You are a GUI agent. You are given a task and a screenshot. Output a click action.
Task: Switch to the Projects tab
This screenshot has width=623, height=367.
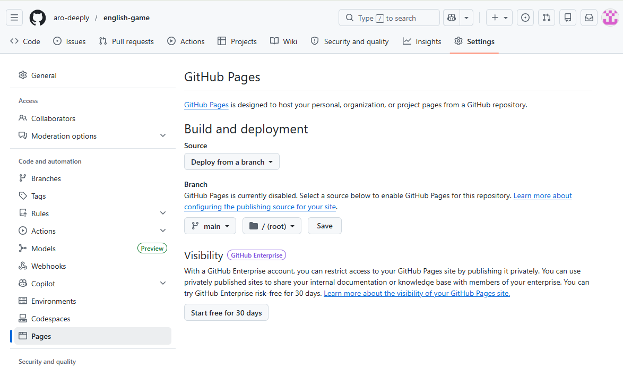coord(237,41)
